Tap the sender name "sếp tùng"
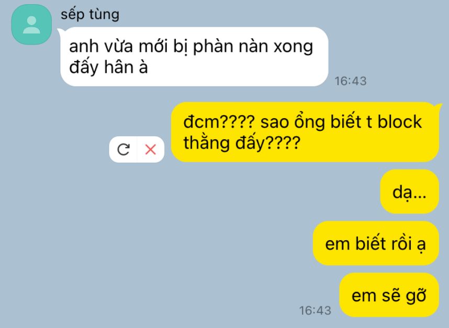Image resolution: width=449 pixels, height=328 pixels. pos(90,14)
